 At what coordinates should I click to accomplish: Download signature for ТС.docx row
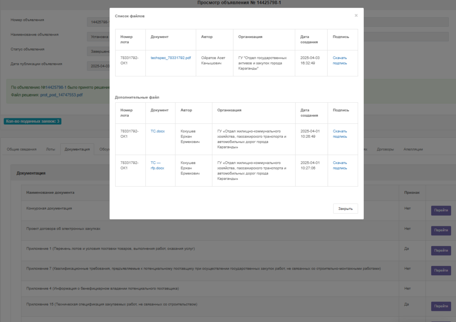(340, 134)
